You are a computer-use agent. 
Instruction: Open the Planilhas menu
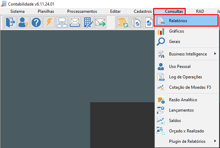pos(46,11)
